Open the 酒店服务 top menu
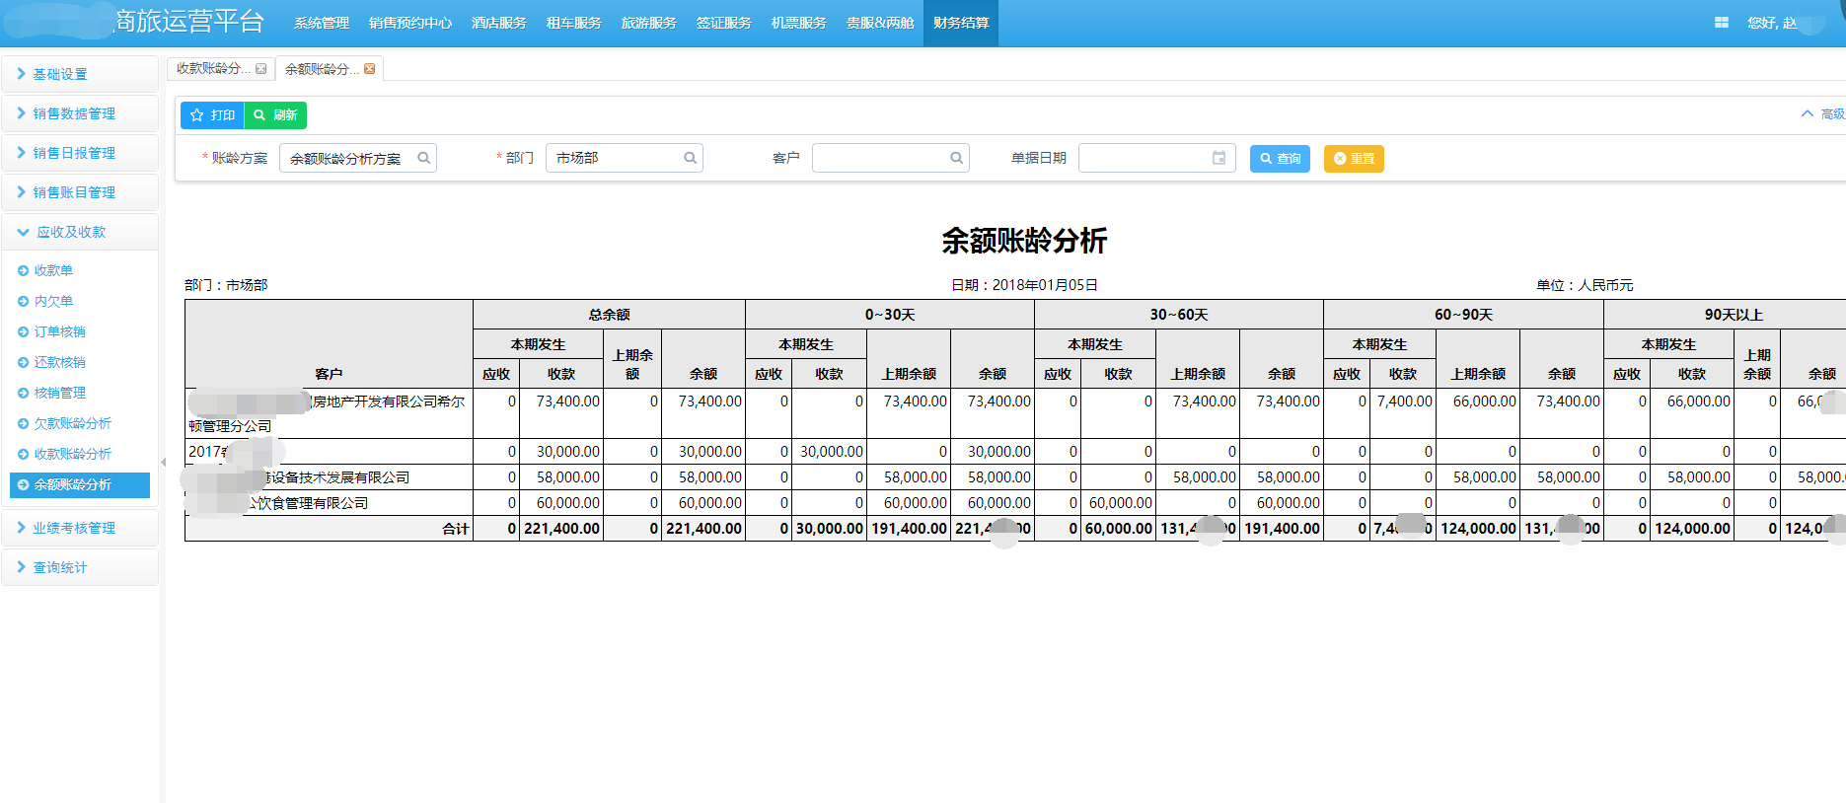Screen dimensions: 1846x803 click(499, 23)
